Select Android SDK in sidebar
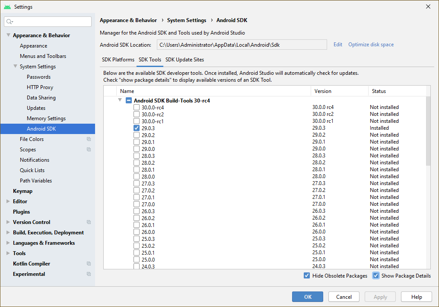439x307 pixels. tap(48, 129)
